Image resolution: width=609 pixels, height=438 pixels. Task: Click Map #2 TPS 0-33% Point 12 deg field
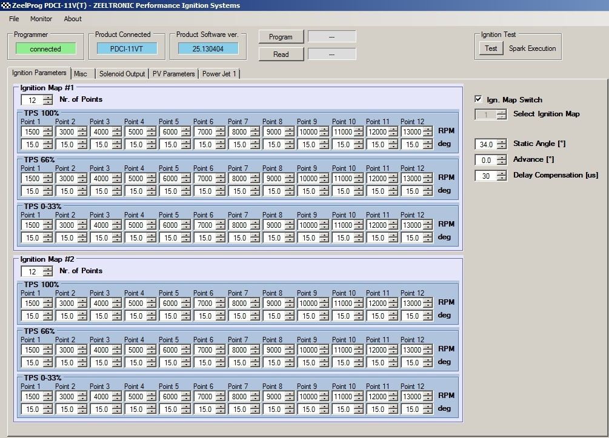point(412,410)
